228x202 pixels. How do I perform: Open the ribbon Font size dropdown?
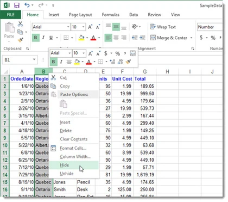(x=83, y=27)
